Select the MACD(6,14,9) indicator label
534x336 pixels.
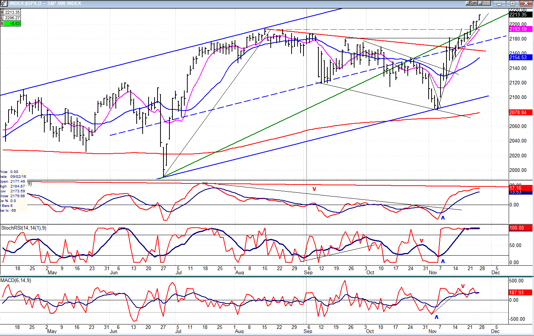point(16,280)
